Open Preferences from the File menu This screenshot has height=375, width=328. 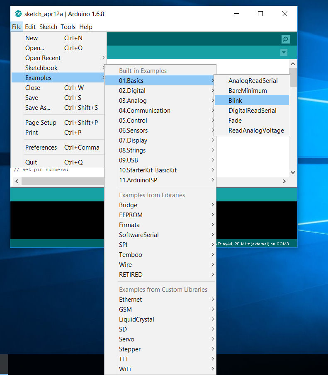58,148
